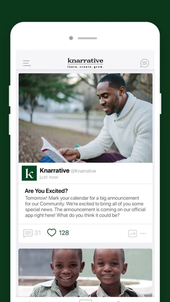Image resolution: width=170 pixels, height=302 pixels.
Task: Open the hamburger menu
Action: pos(27,63)
